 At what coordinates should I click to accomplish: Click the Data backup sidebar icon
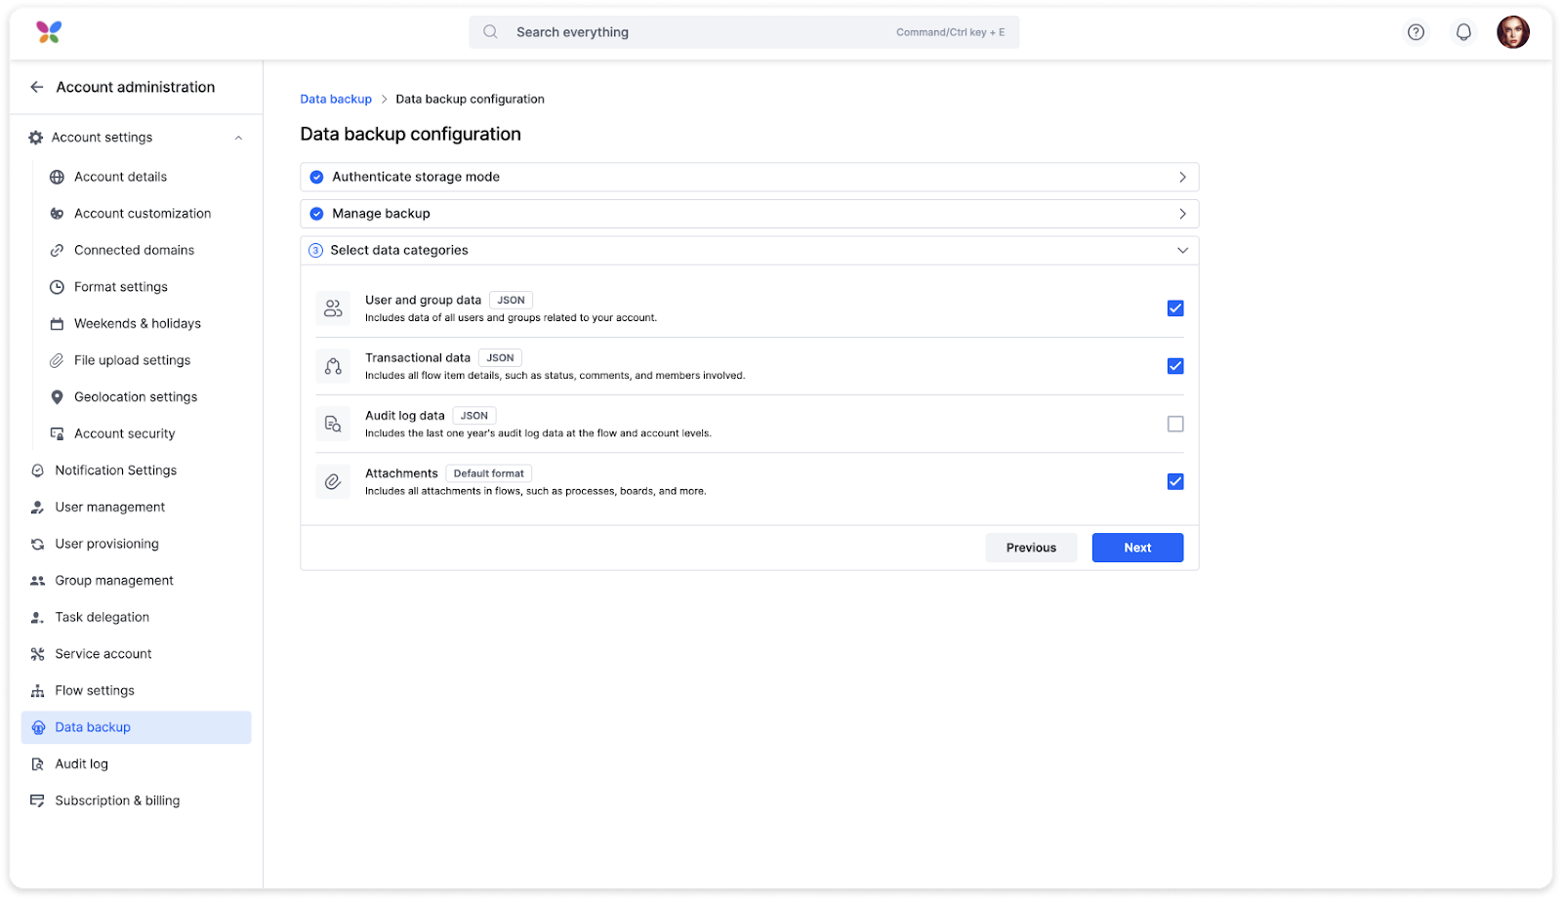38,727
